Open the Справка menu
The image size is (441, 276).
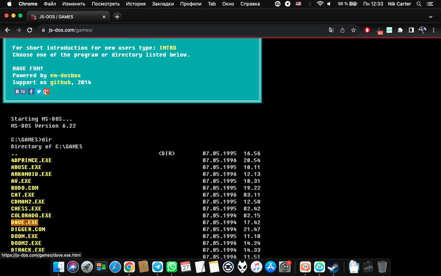point(250,4)
